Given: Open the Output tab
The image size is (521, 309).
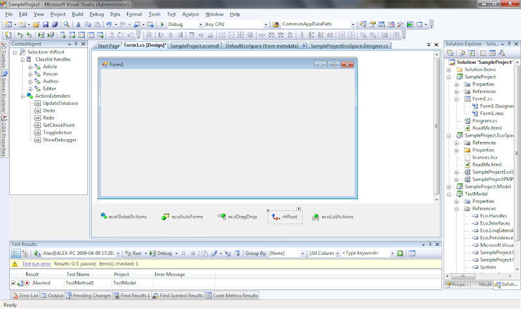Looking at the screenshot, I should (x=52, y=295).
